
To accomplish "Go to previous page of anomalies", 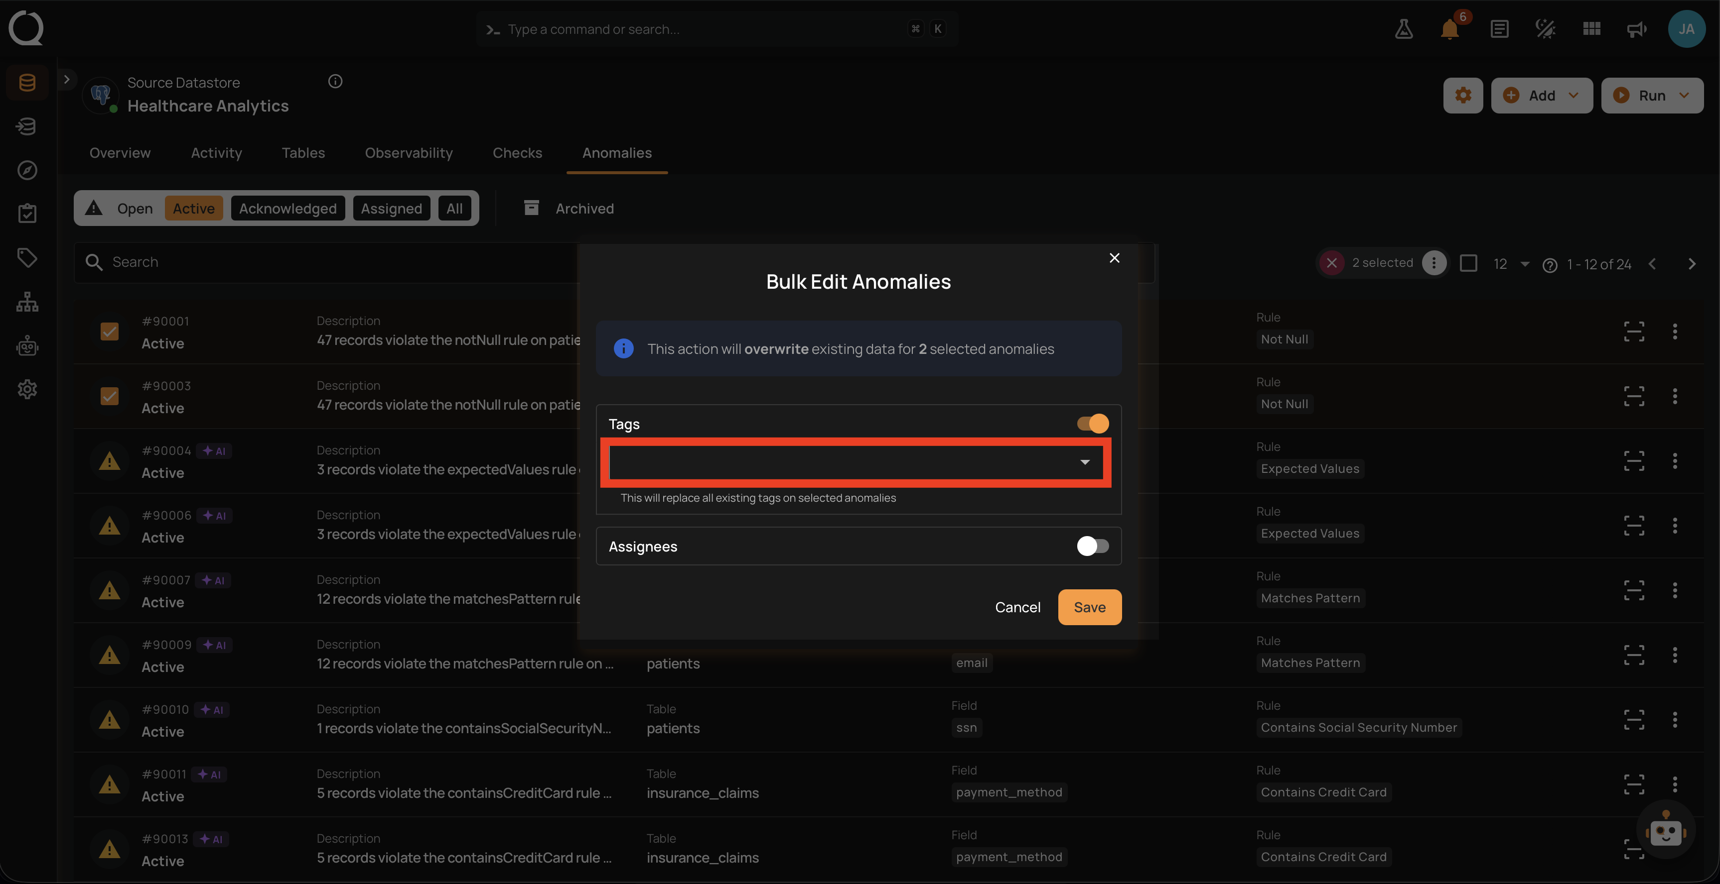I will [1652, 264].
